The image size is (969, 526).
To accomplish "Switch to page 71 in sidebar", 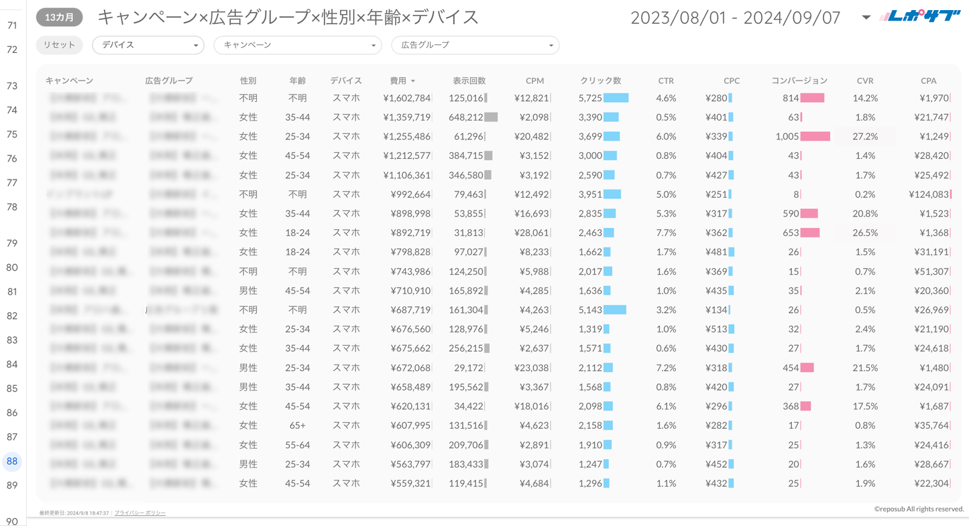I will click(12, 25).
